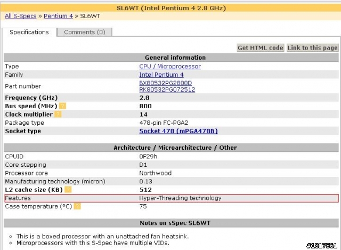Click the Core stepping label
This screenshot has width=341, height=250.
point(26,165)
